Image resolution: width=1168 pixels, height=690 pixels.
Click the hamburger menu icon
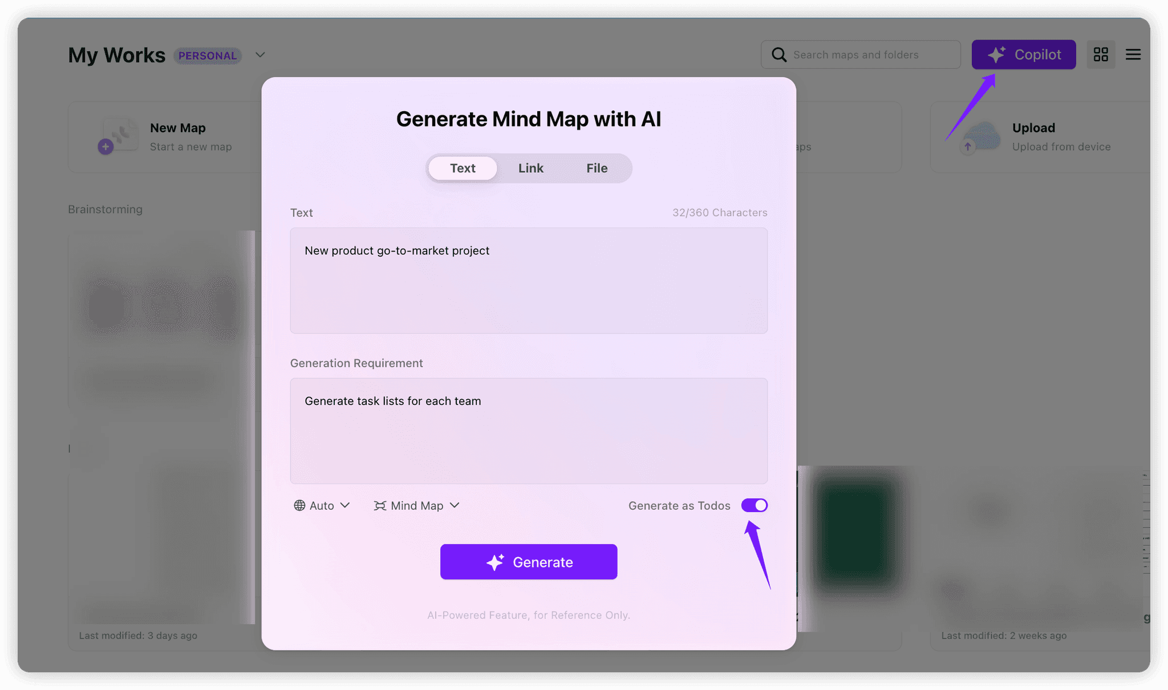tap(1133, 54)
